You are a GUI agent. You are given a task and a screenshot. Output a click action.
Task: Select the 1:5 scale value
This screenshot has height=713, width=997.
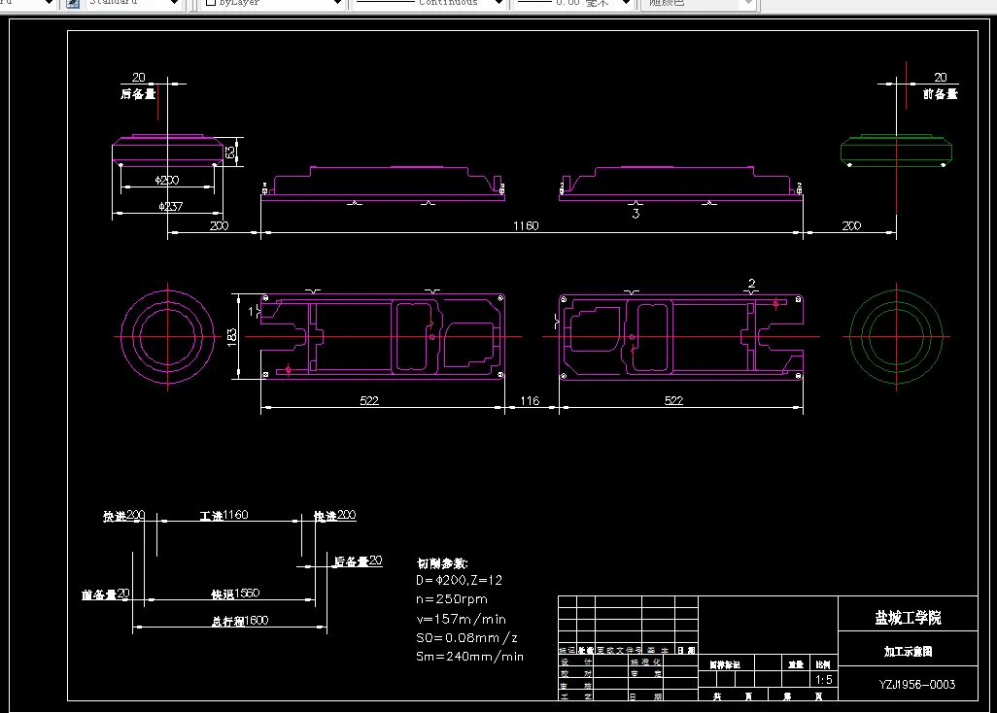[x=823, y=680]
